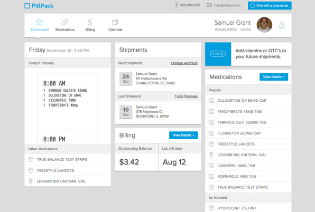Click the Log out link

click(x=245, y=29)
